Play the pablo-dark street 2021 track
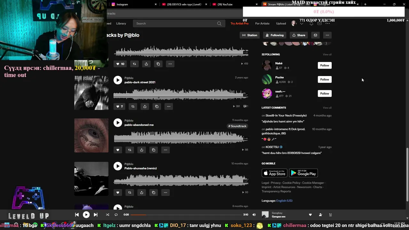This screenshot has height=230, width=409. (x=118, y=80)
